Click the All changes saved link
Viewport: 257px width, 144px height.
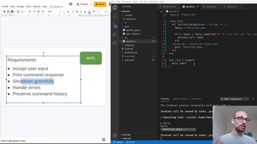(x=56, y=6)
